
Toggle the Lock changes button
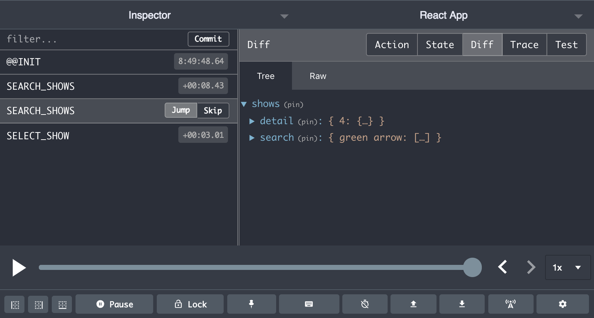tap(190, 304)
